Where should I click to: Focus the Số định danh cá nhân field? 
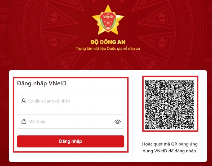(70, 101)
